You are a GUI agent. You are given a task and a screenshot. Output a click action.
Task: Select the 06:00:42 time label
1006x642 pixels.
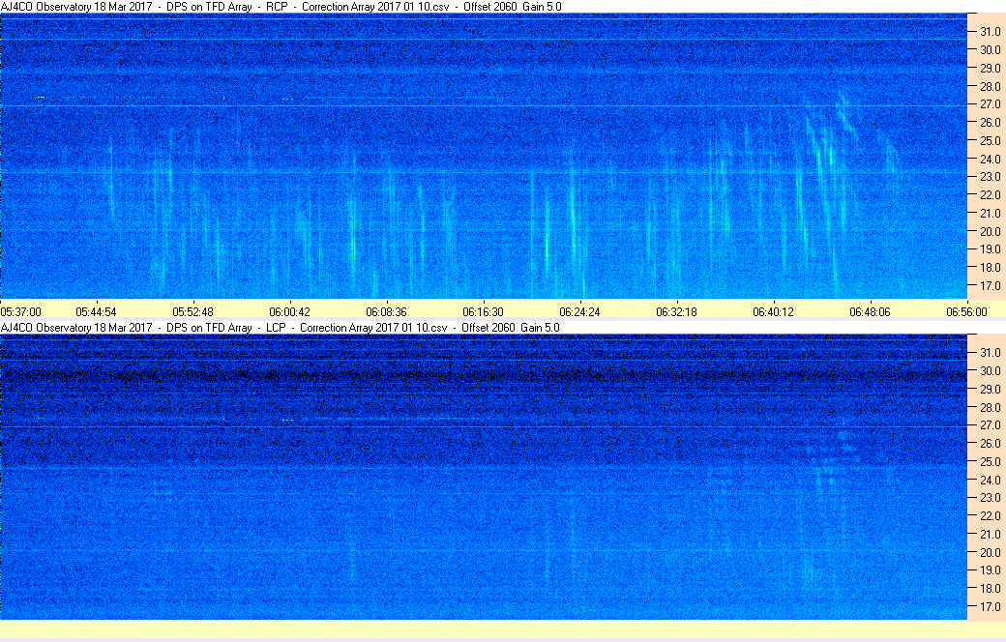[289, 312]
